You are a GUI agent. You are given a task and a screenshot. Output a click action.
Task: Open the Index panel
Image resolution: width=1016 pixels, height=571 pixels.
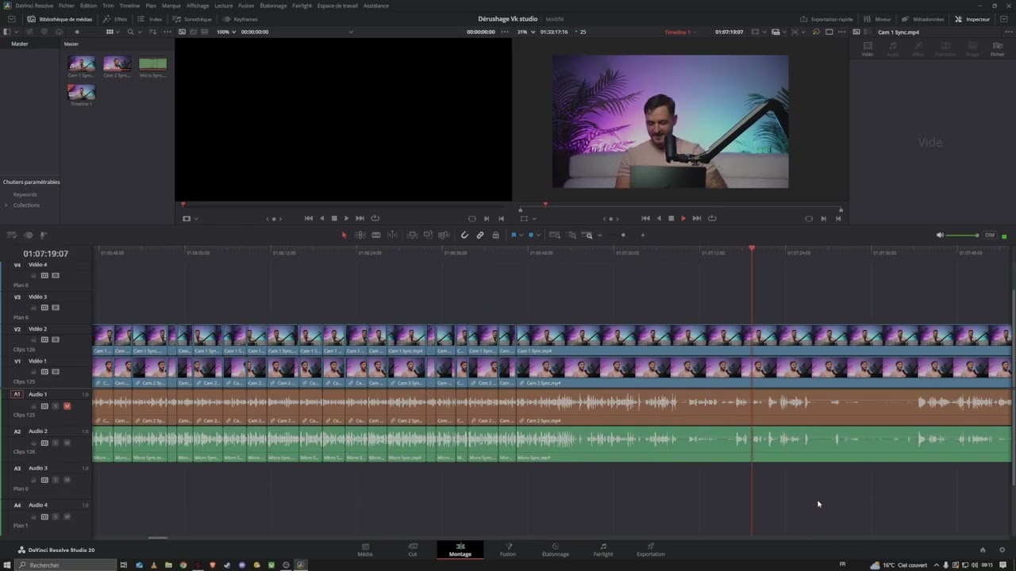(150, 19)
